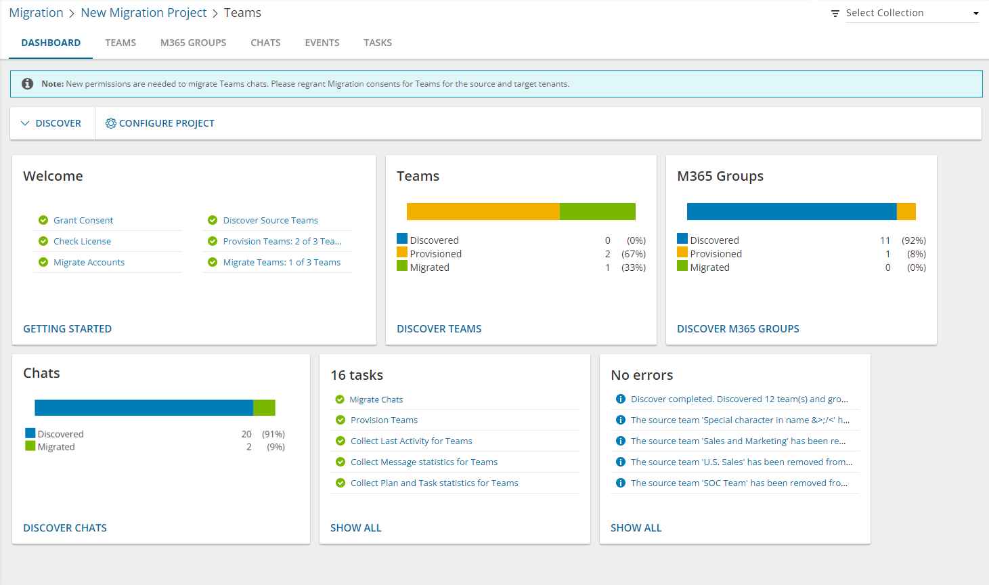The width and height of the screenshot is (989, 585).
Task: Click the Configure Project gear icon
Action: click(x=111, y=123)
